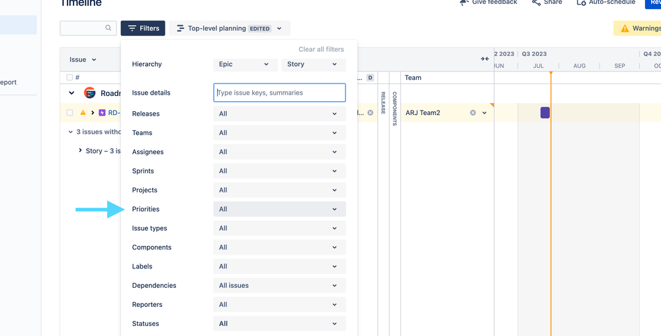
Task: Click the search magnifier icon
Action: [x=109, y=28]
